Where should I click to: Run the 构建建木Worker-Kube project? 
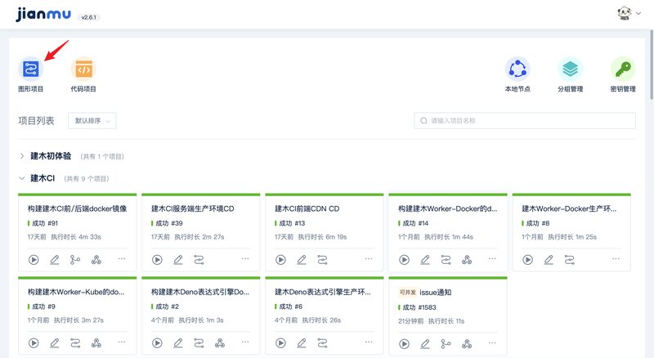click(x=34, y=344)
